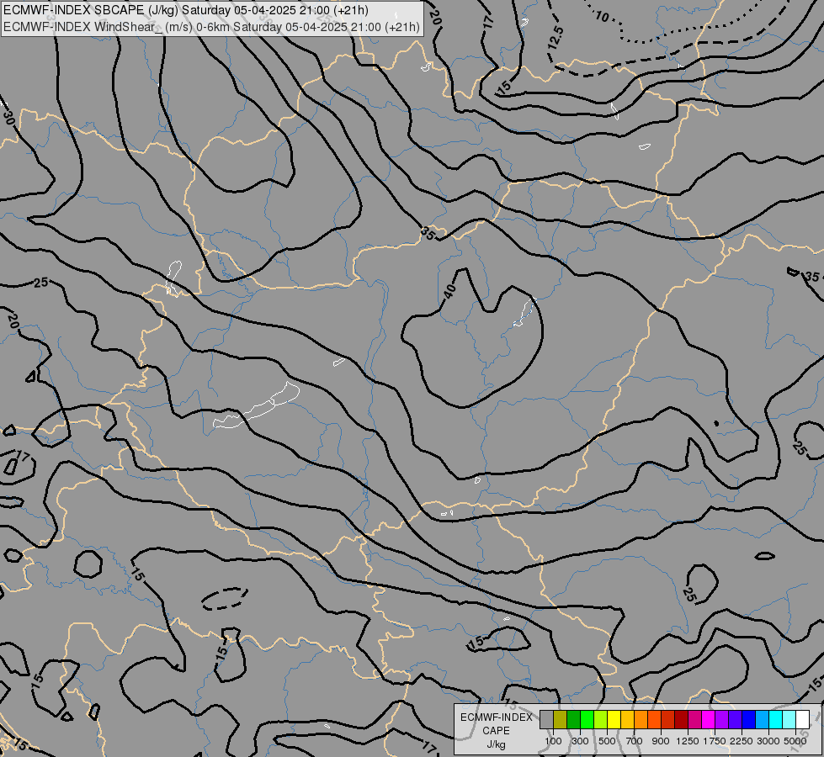The height and width of the screenshot is (757, 824).
Task: Click the legend tick value '1250'
Action: 688,741
